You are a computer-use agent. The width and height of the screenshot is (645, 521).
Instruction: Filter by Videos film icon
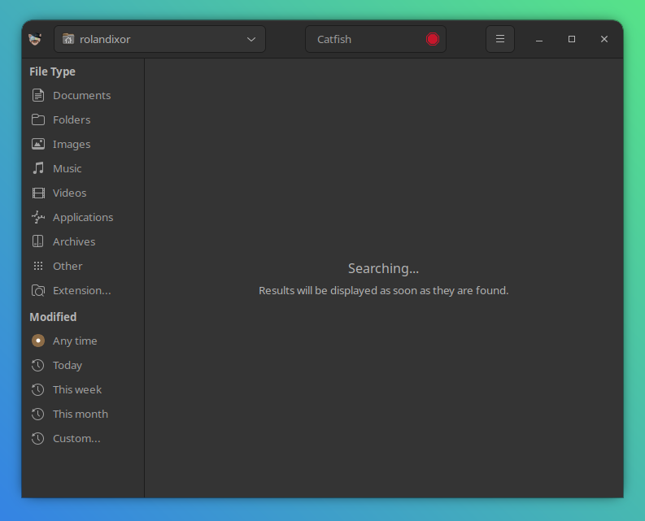38,193
